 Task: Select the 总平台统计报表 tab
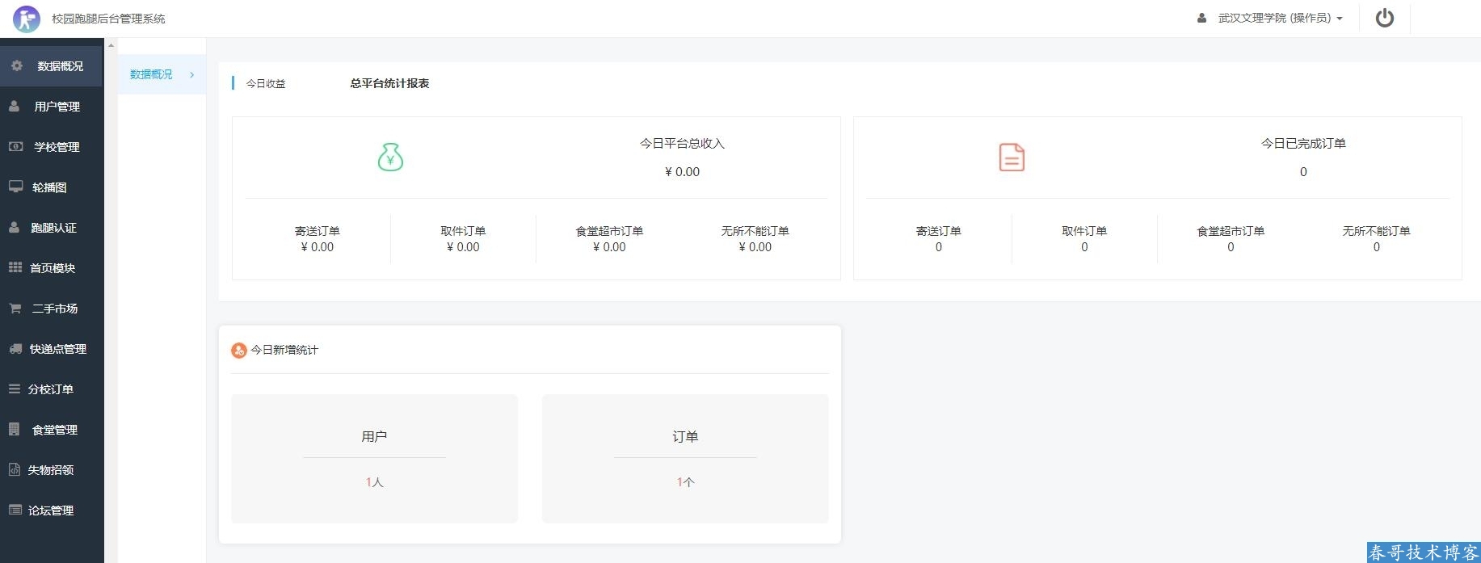pos(389,83)
